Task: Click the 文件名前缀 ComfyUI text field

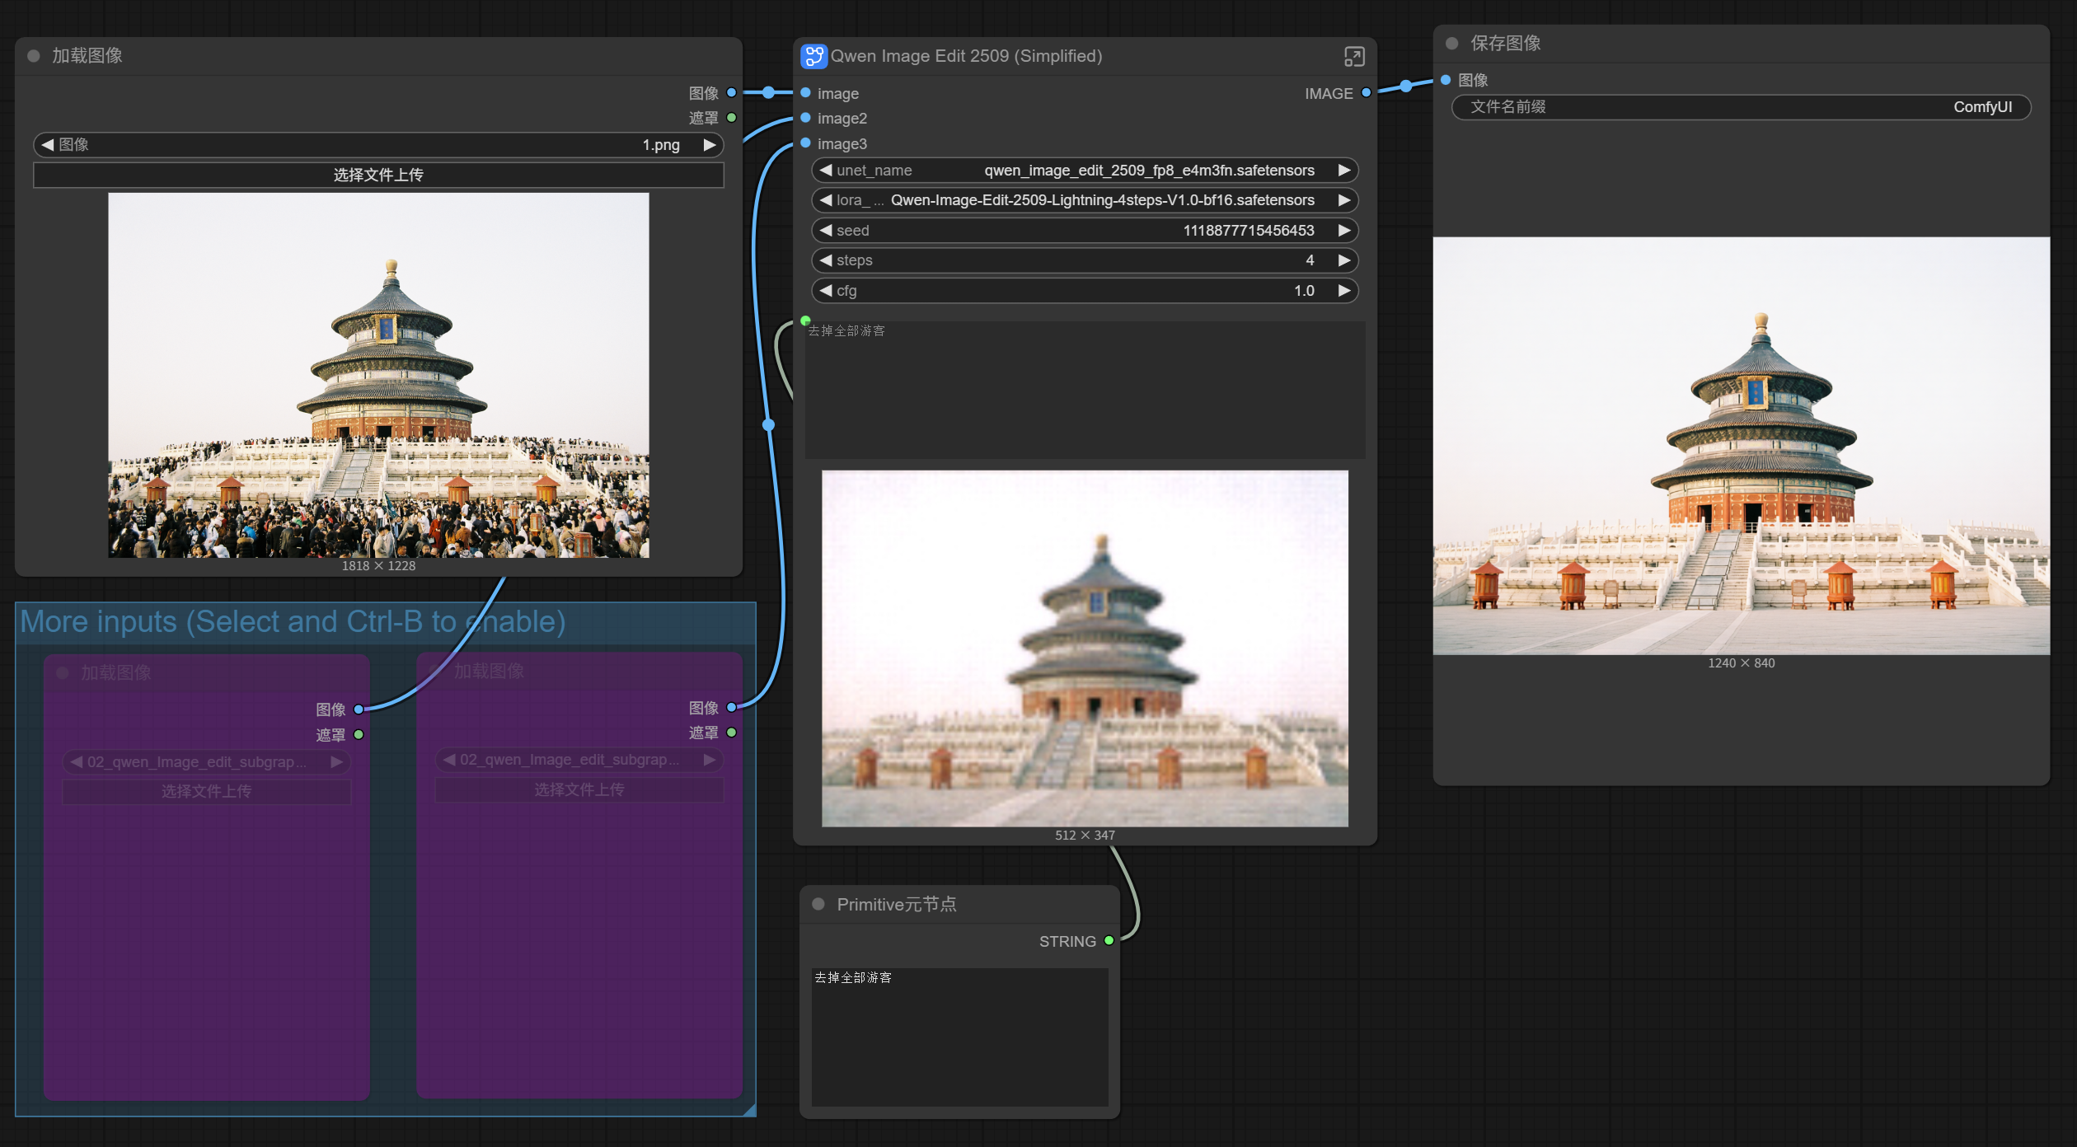Action: (1740, 107)
